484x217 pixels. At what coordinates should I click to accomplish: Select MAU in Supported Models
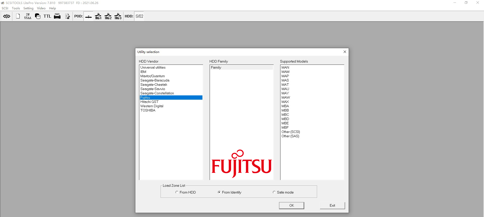pyautogui.click(x=312, y=89)
